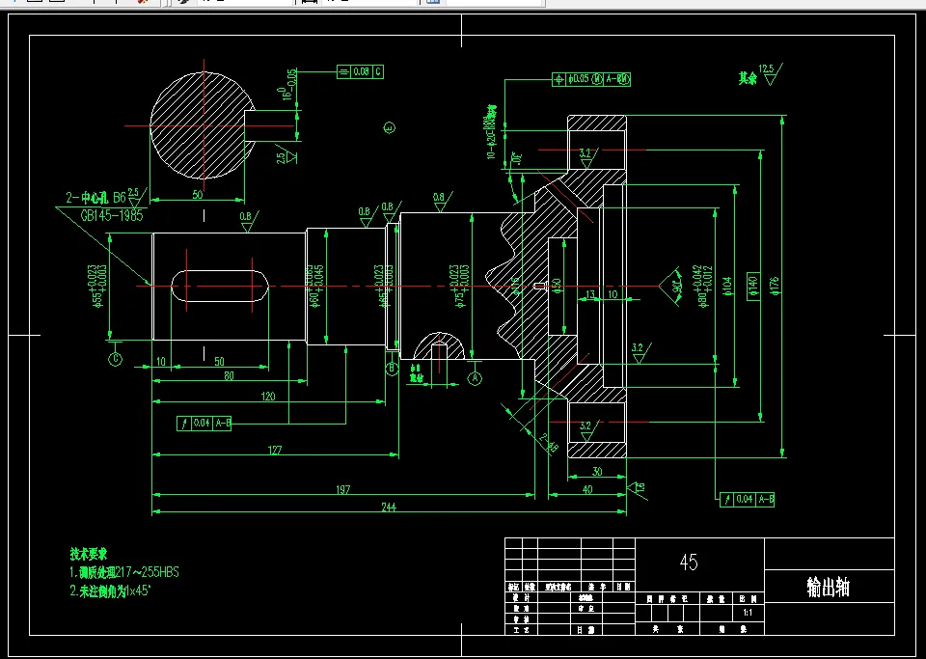
Task: Click the 50 dimension under the cross-section circle
Action: 197,194
